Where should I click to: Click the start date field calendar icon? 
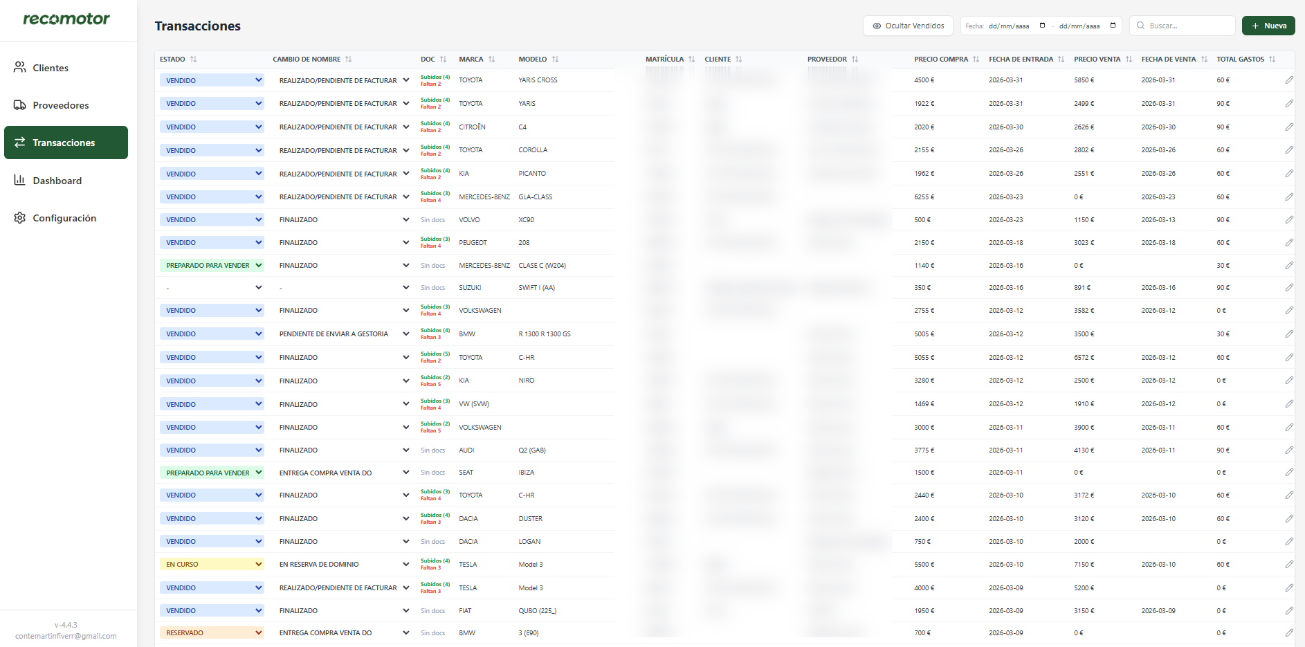[x=1042, y=26]
